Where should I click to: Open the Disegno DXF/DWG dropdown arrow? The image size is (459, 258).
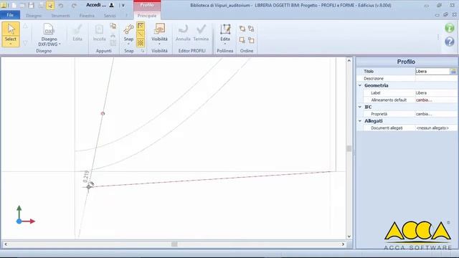[x=60, y=44]
